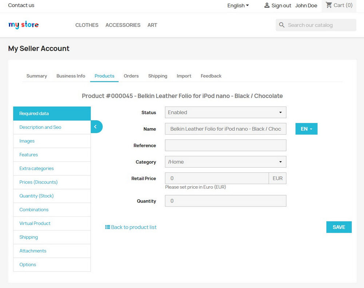Open the Cart (0) link

(x=339, y=5)
